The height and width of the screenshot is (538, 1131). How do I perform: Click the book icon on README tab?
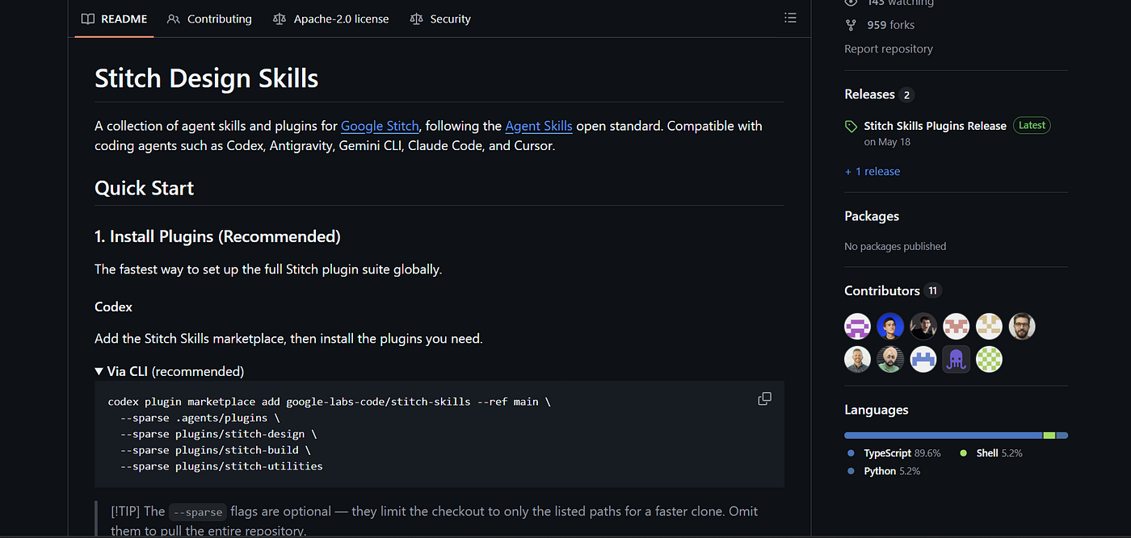point(88,19)
